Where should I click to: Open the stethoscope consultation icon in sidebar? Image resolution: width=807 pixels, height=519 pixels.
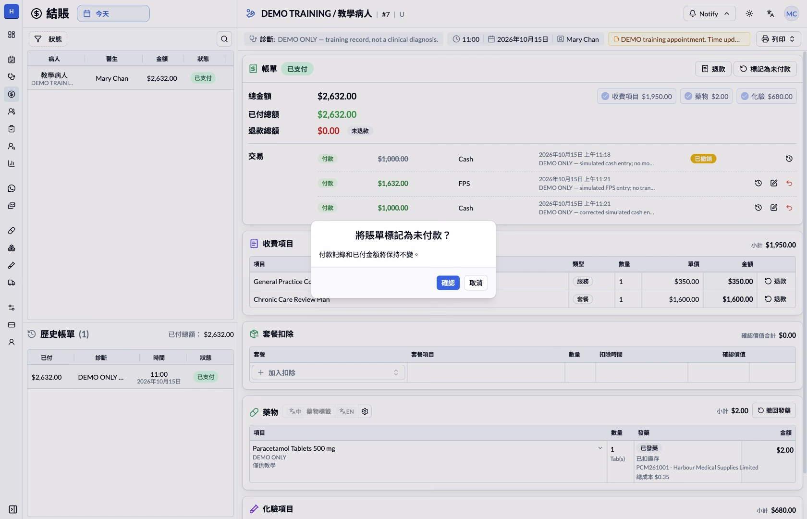click(12, 77)
